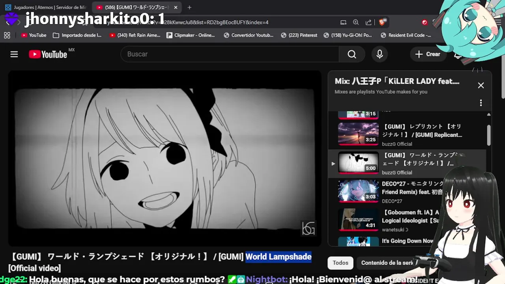This screenshot has height=284, width=505.
Task: Open It's Going Down Now playlist item
Action: click(x=408, y=241)
